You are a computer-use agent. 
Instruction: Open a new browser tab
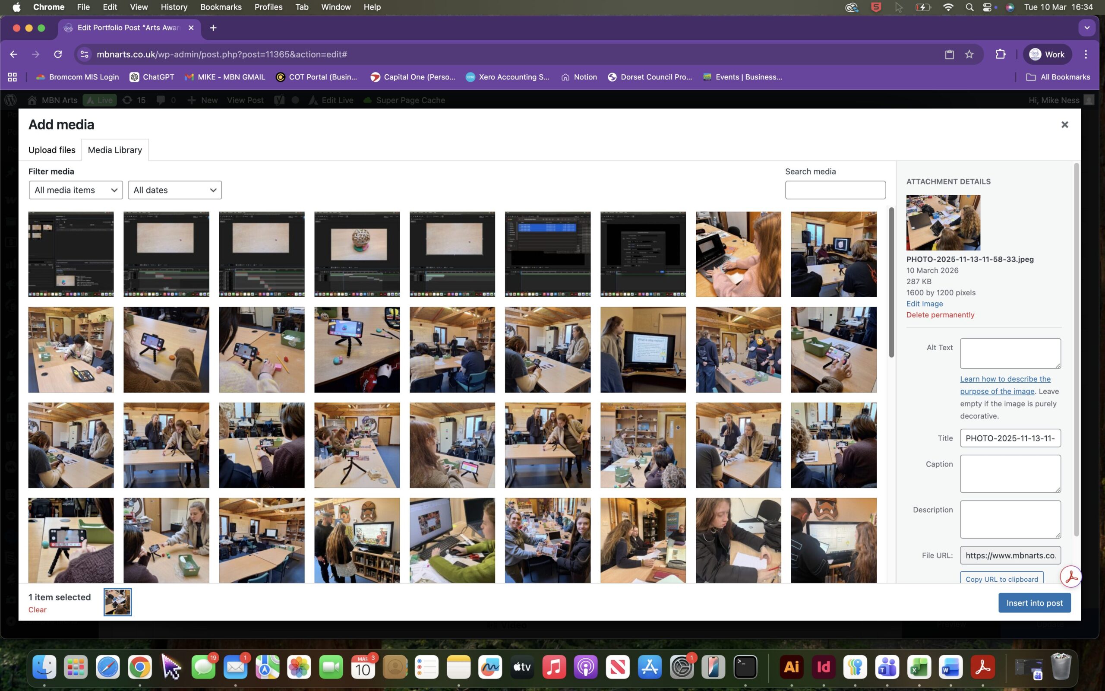[x=213, y=28]
